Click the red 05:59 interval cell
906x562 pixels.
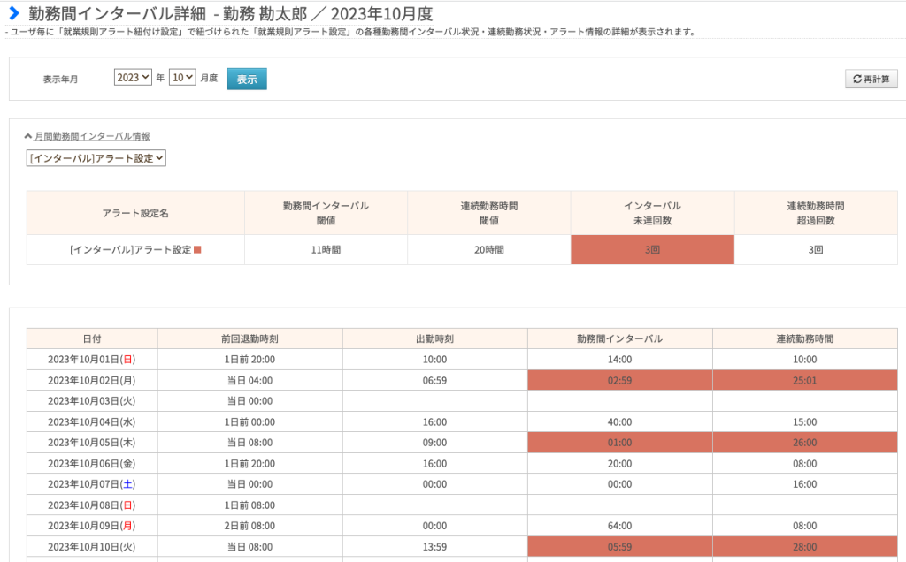(619, 546)
